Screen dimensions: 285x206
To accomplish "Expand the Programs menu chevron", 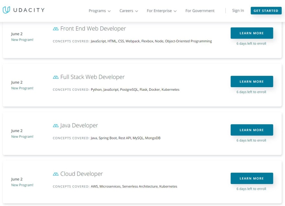I will click(x=109, y=11).
